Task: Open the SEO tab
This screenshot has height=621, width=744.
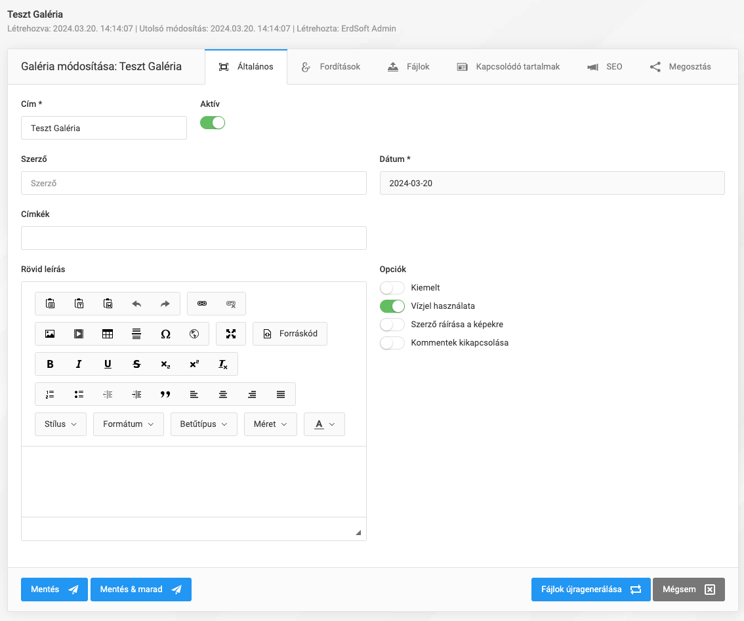Action: click(605, 67)
